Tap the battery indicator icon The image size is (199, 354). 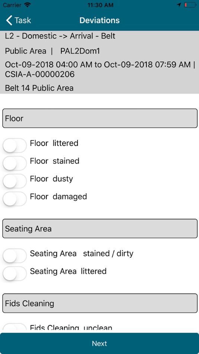[x=190, y=5]
